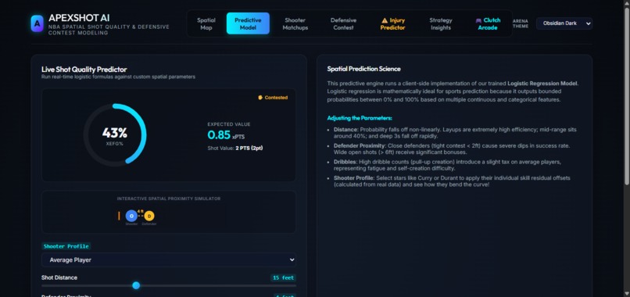Click the 'Defender Proximity' bullet term

click(x=360, y=146)
